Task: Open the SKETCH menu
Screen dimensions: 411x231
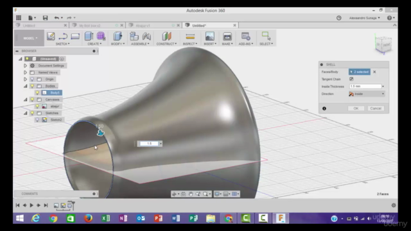Action: click(63, 44)
